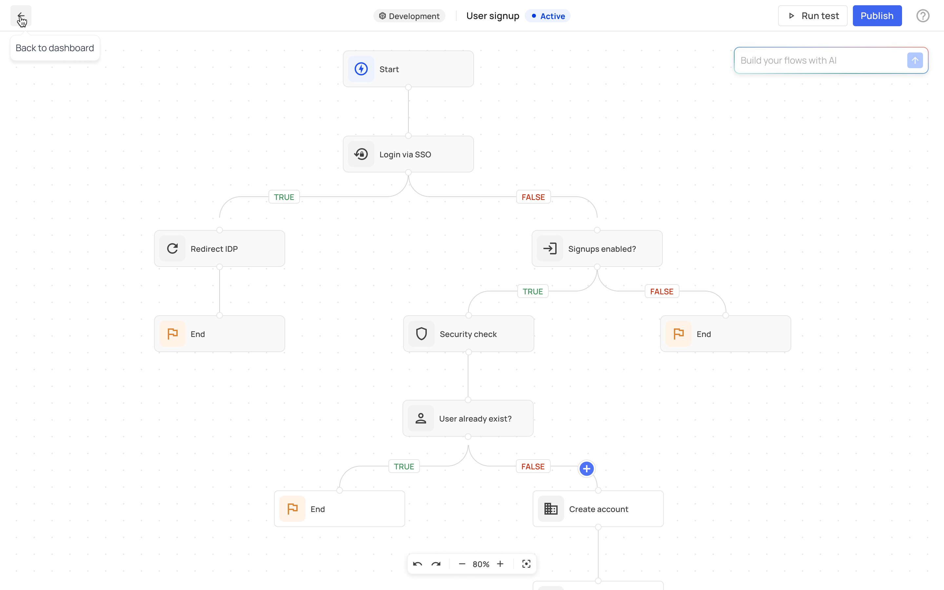Screen dimensions: 944x590
Task: Click Back to dashboard arrow
Action: pyautogui.click(x=21, y=16)
